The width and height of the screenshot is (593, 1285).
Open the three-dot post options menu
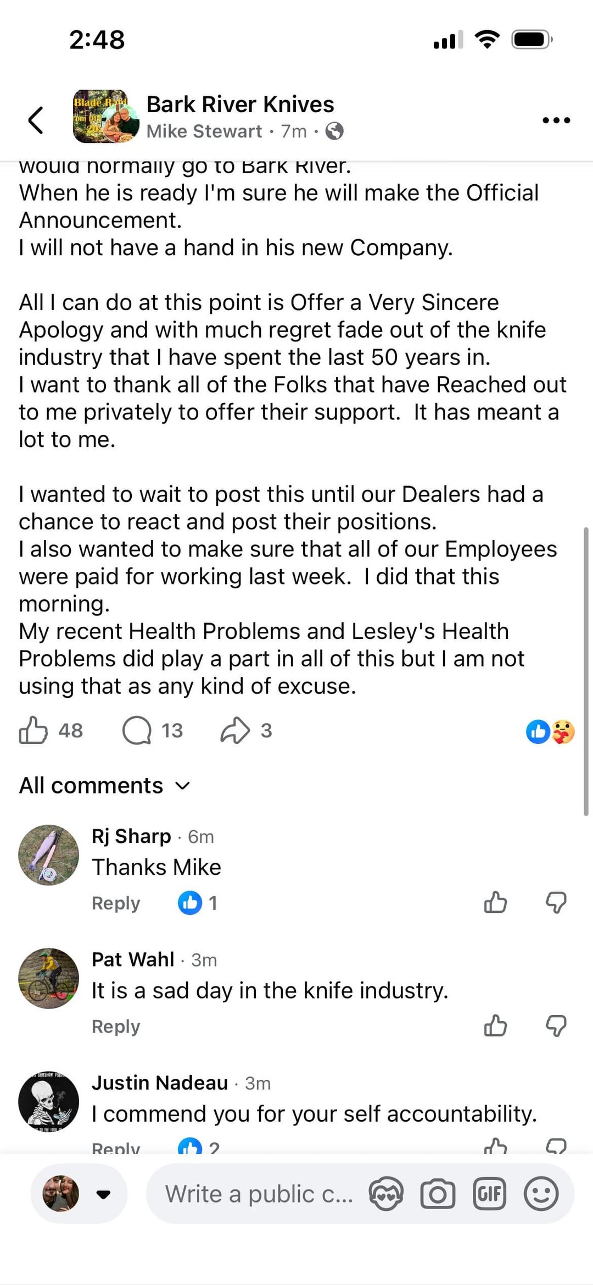click(x=556, y=120)
